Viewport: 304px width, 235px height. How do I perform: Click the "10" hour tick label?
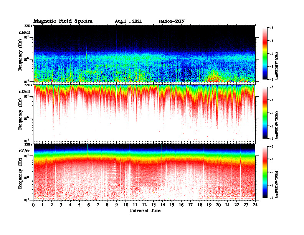point(126,205)
